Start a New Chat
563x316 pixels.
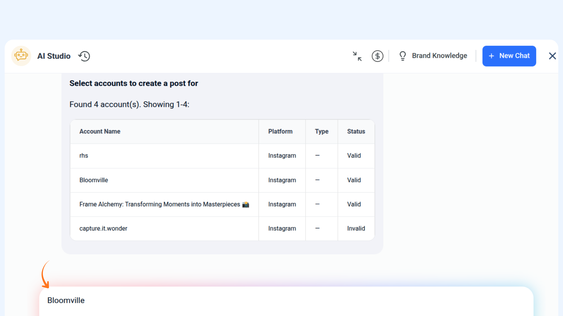point(509,56)
